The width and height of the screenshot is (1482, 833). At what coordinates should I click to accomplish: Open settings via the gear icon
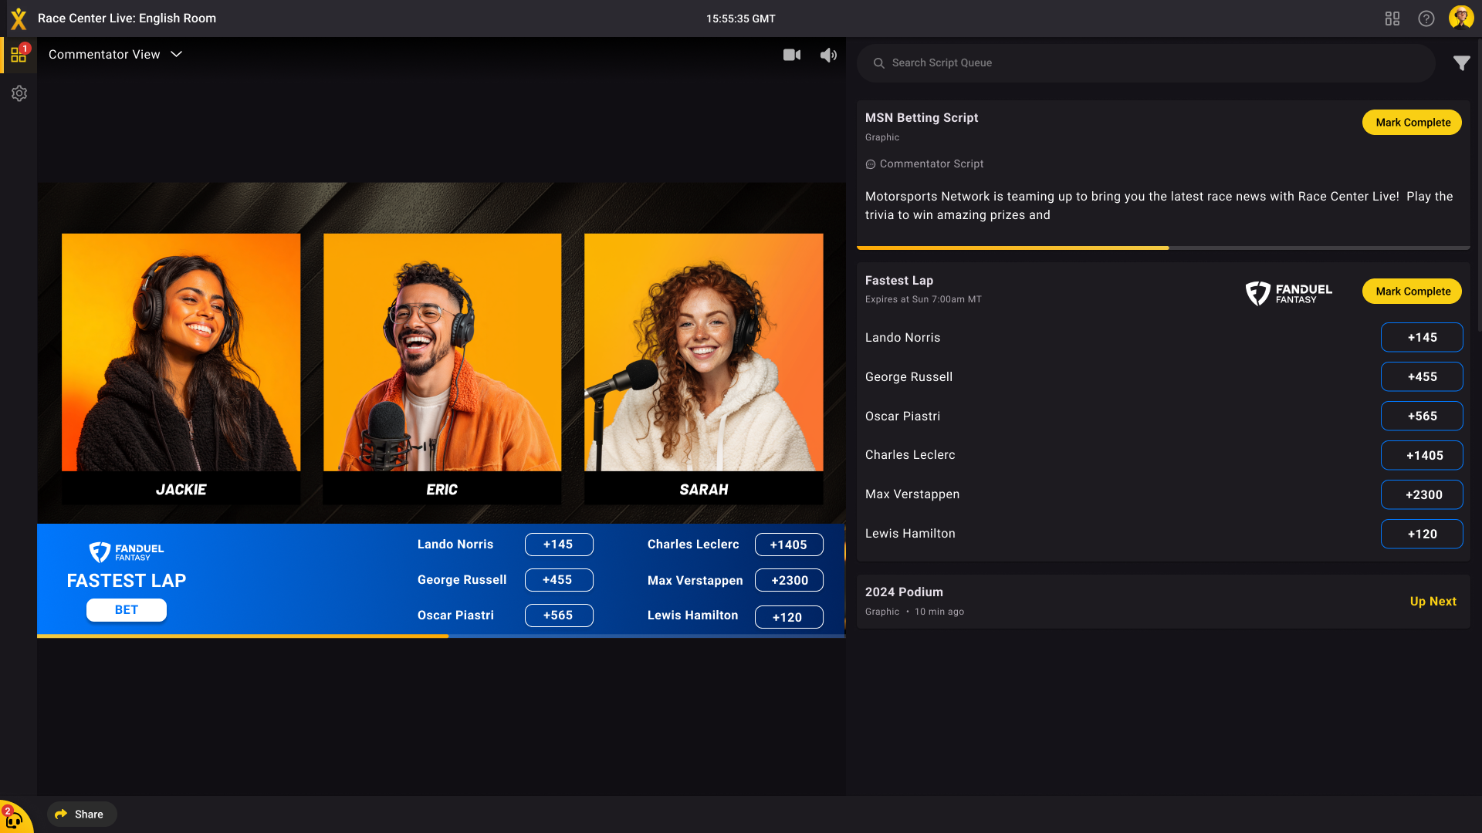(19, 93)
